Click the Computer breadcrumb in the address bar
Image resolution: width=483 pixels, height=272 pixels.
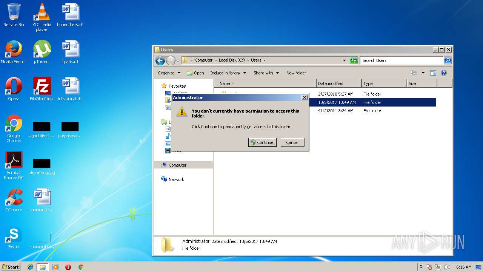203,60
